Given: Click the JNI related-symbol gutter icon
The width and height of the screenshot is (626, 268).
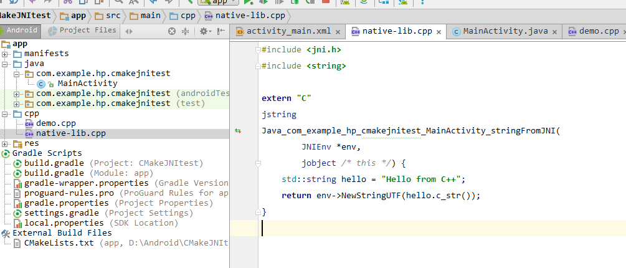Looking at the screenshot, I should 238,131.
